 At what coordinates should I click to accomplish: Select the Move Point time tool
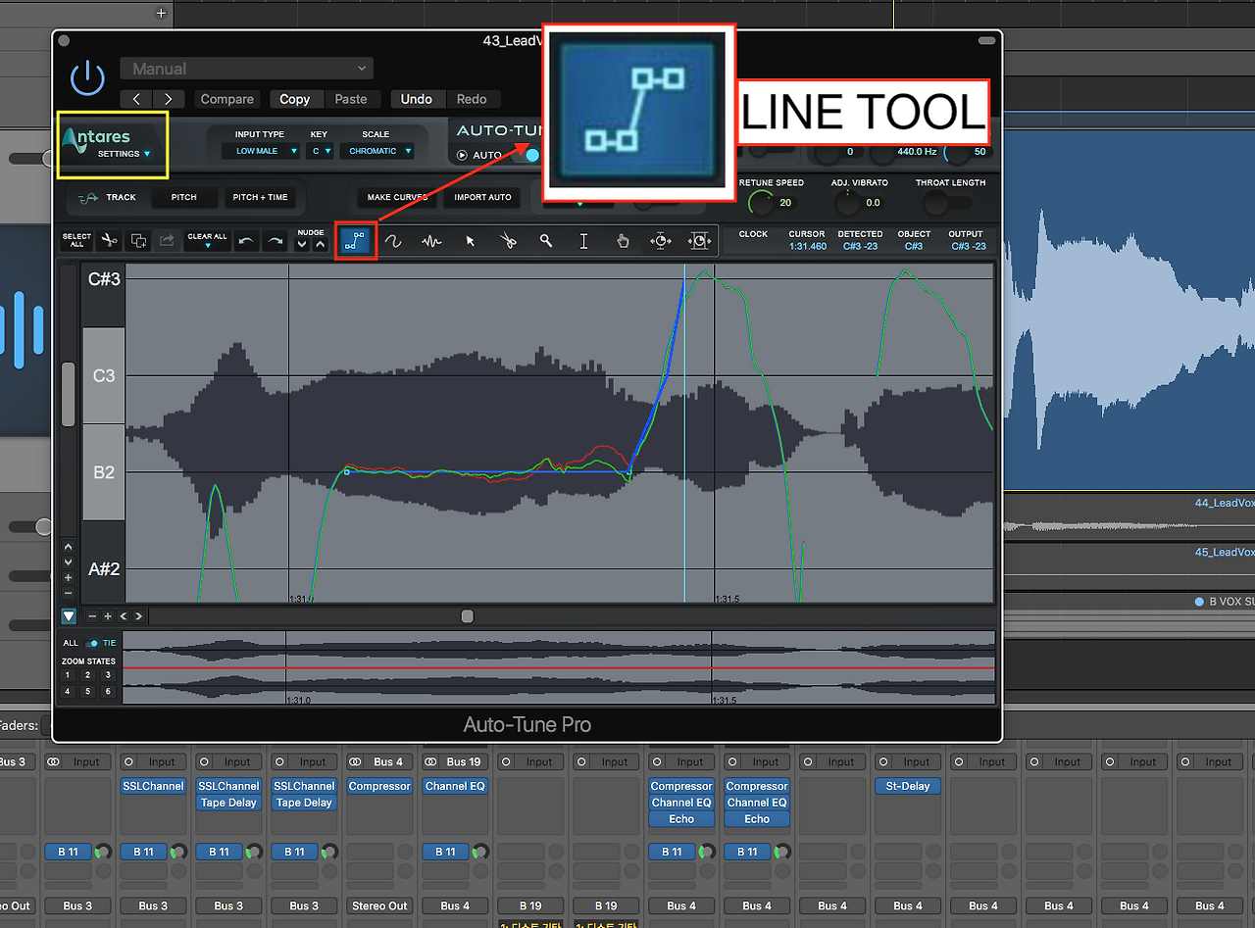tap(661, 241)
